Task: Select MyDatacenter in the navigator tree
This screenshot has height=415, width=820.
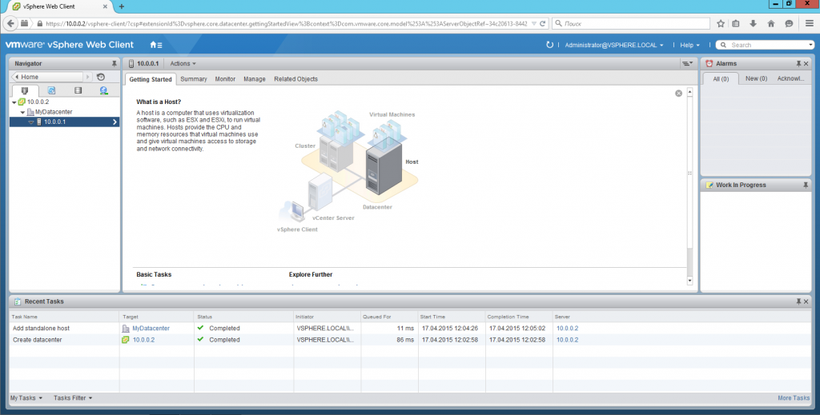Action: coord(54,112)
